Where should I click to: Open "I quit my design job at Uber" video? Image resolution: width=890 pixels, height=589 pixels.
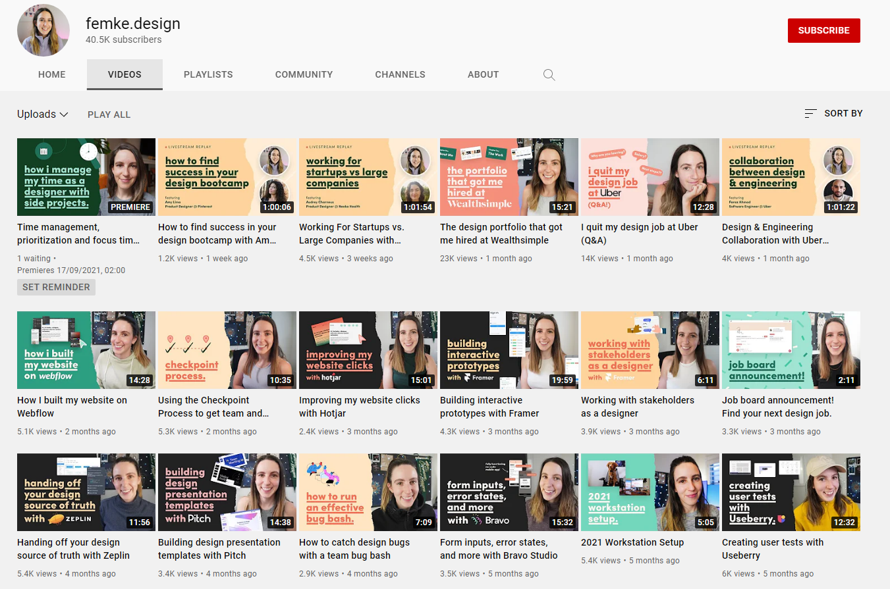pyautogui.click(x=639, y=234)
